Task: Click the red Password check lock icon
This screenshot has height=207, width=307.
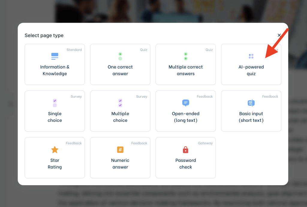Action: click(186, 150)
